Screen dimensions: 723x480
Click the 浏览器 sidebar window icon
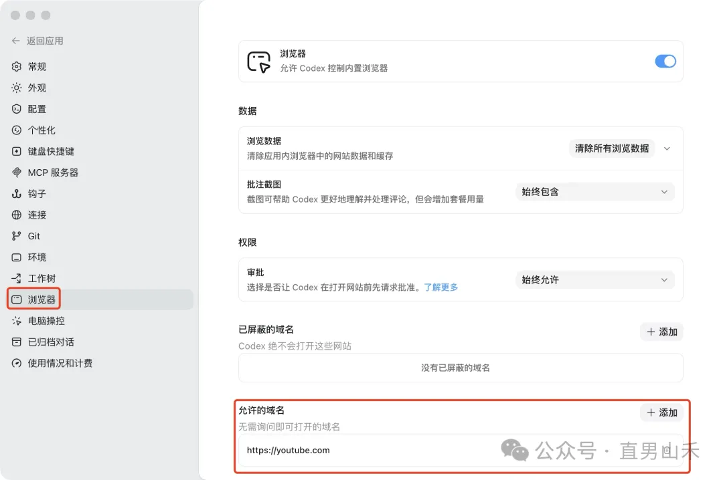17,299
